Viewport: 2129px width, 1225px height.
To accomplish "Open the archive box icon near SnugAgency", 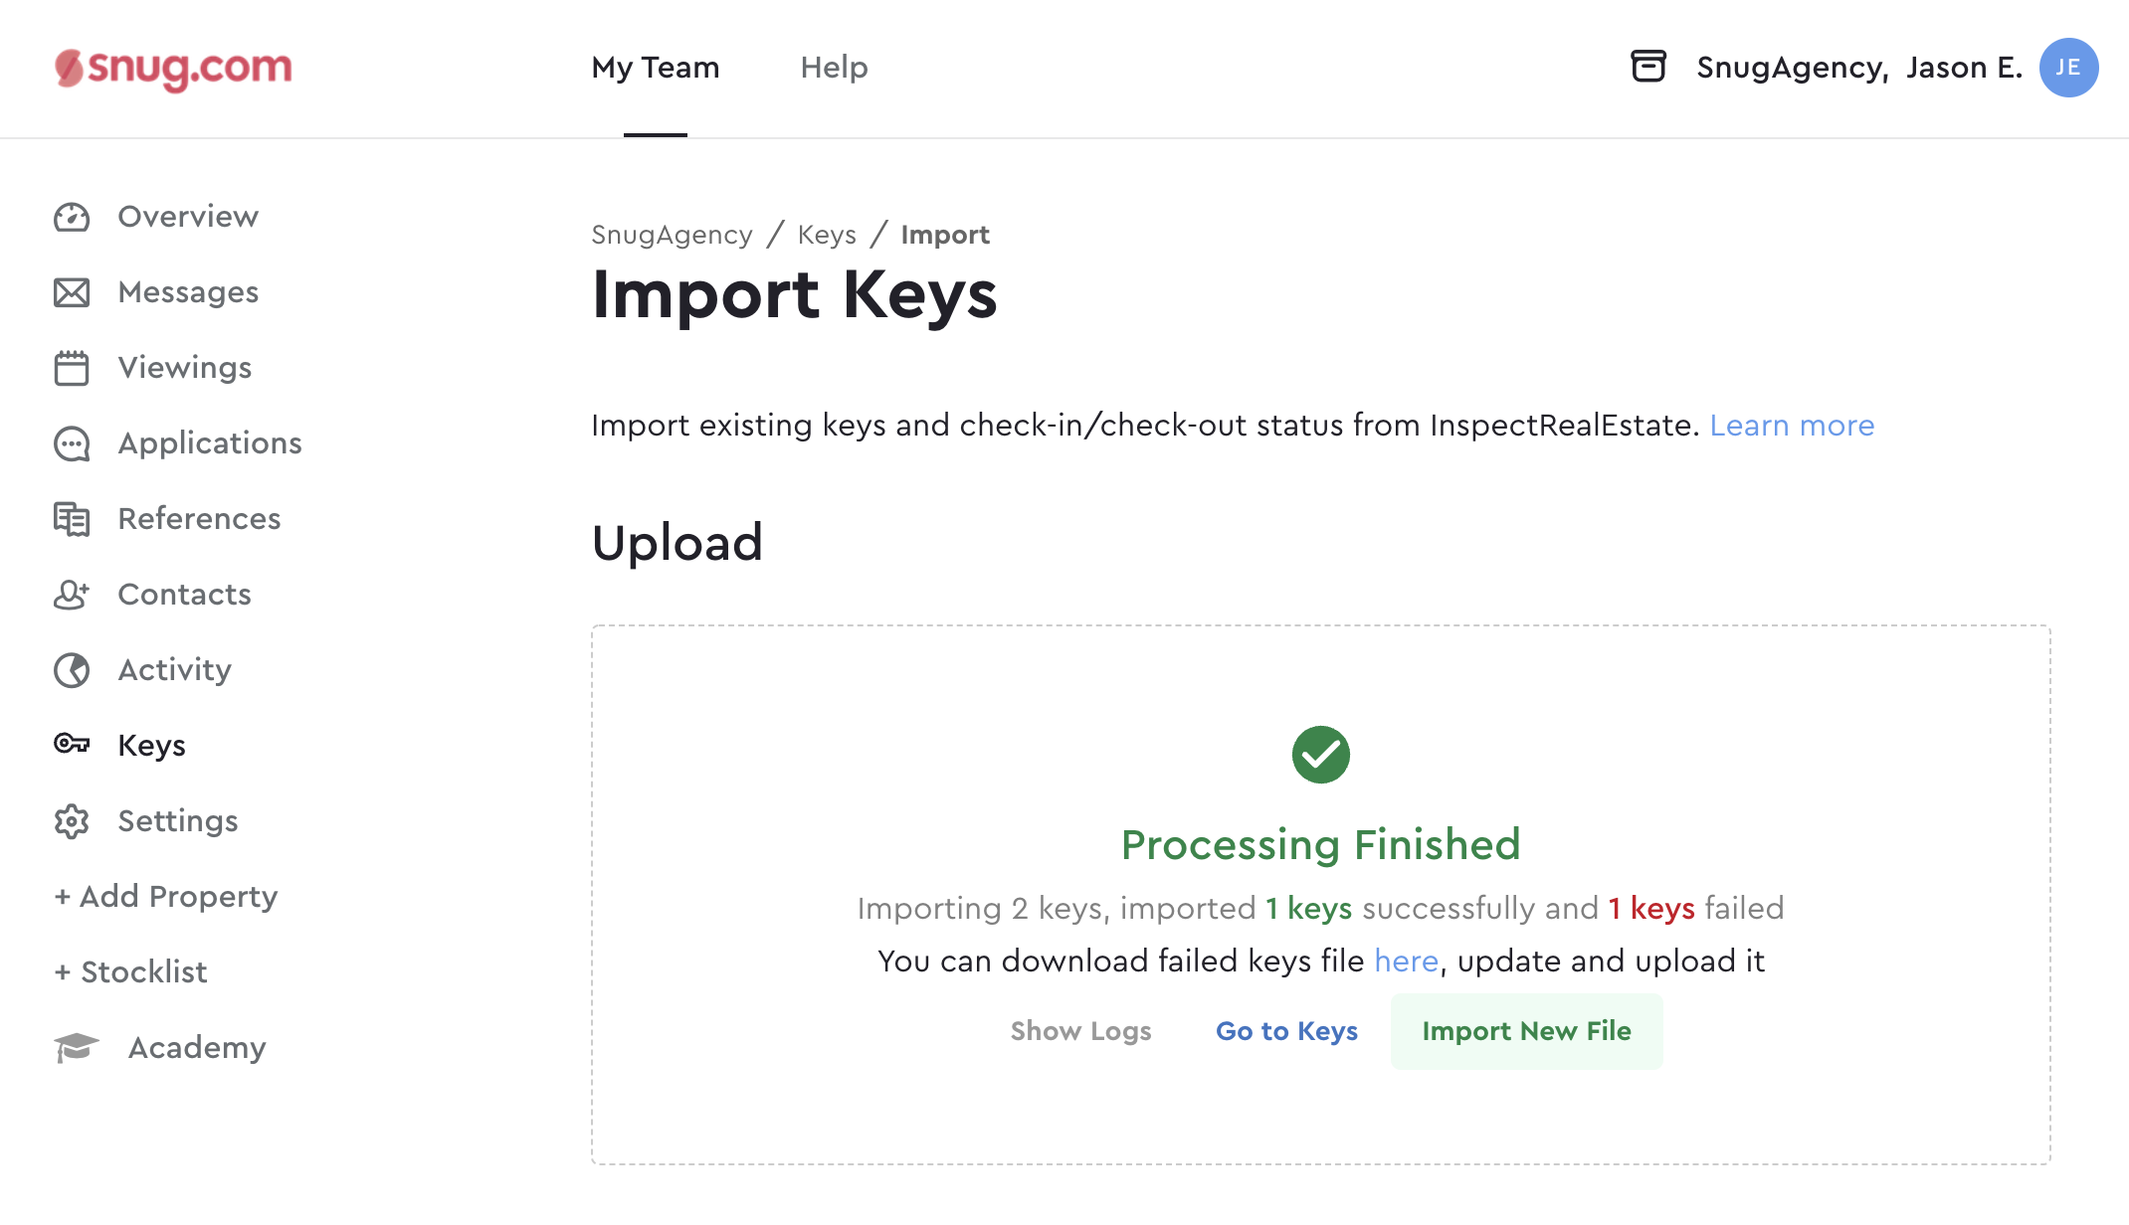I will tap(1648, 67).
